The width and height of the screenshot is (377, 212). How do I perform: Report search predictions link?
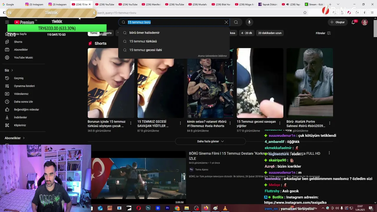point(212,56)
